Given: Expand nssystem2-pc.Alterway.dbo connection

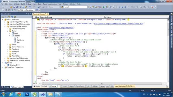Looking at the screenshot, I should (5, 22).
